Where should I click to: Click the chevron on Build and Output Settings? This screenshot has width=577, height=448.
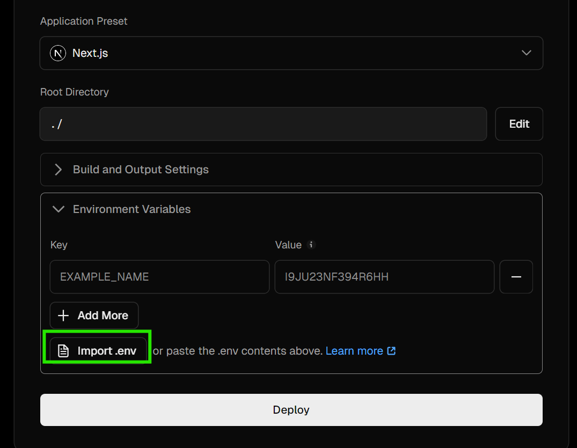57,170
